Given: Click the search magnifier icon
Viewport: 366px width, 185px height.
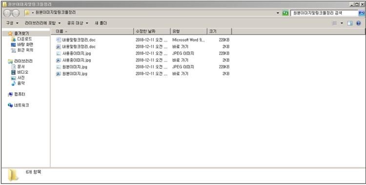Looking at the screenshot, I should pos(361,13).
